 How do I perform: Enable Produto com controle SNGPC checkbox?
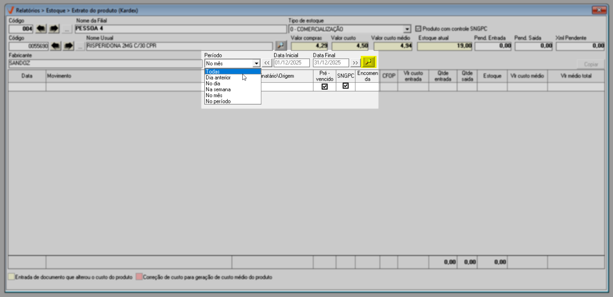pos(418,28)
